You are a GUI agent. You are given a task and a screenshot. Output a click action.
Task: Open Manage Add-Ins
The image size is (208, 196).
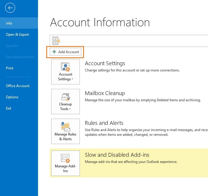[x=65, y=163]
